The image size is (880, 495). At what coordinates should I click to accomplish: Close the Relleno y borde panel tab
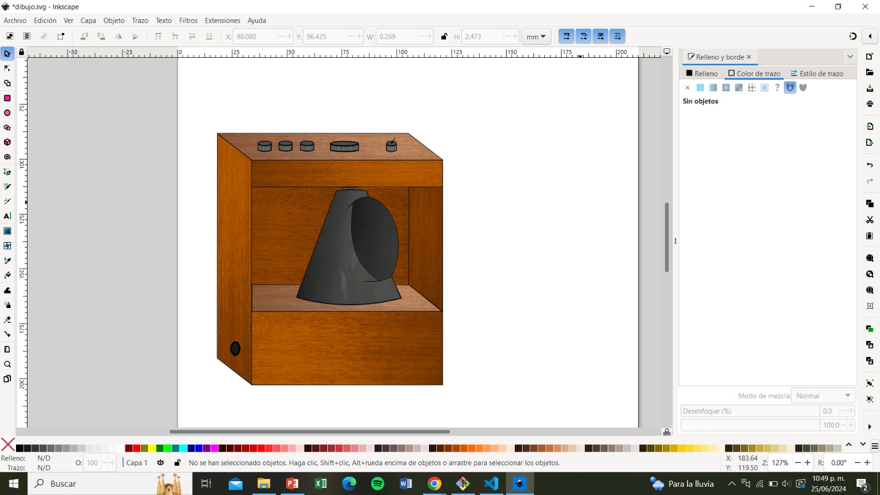749,57
